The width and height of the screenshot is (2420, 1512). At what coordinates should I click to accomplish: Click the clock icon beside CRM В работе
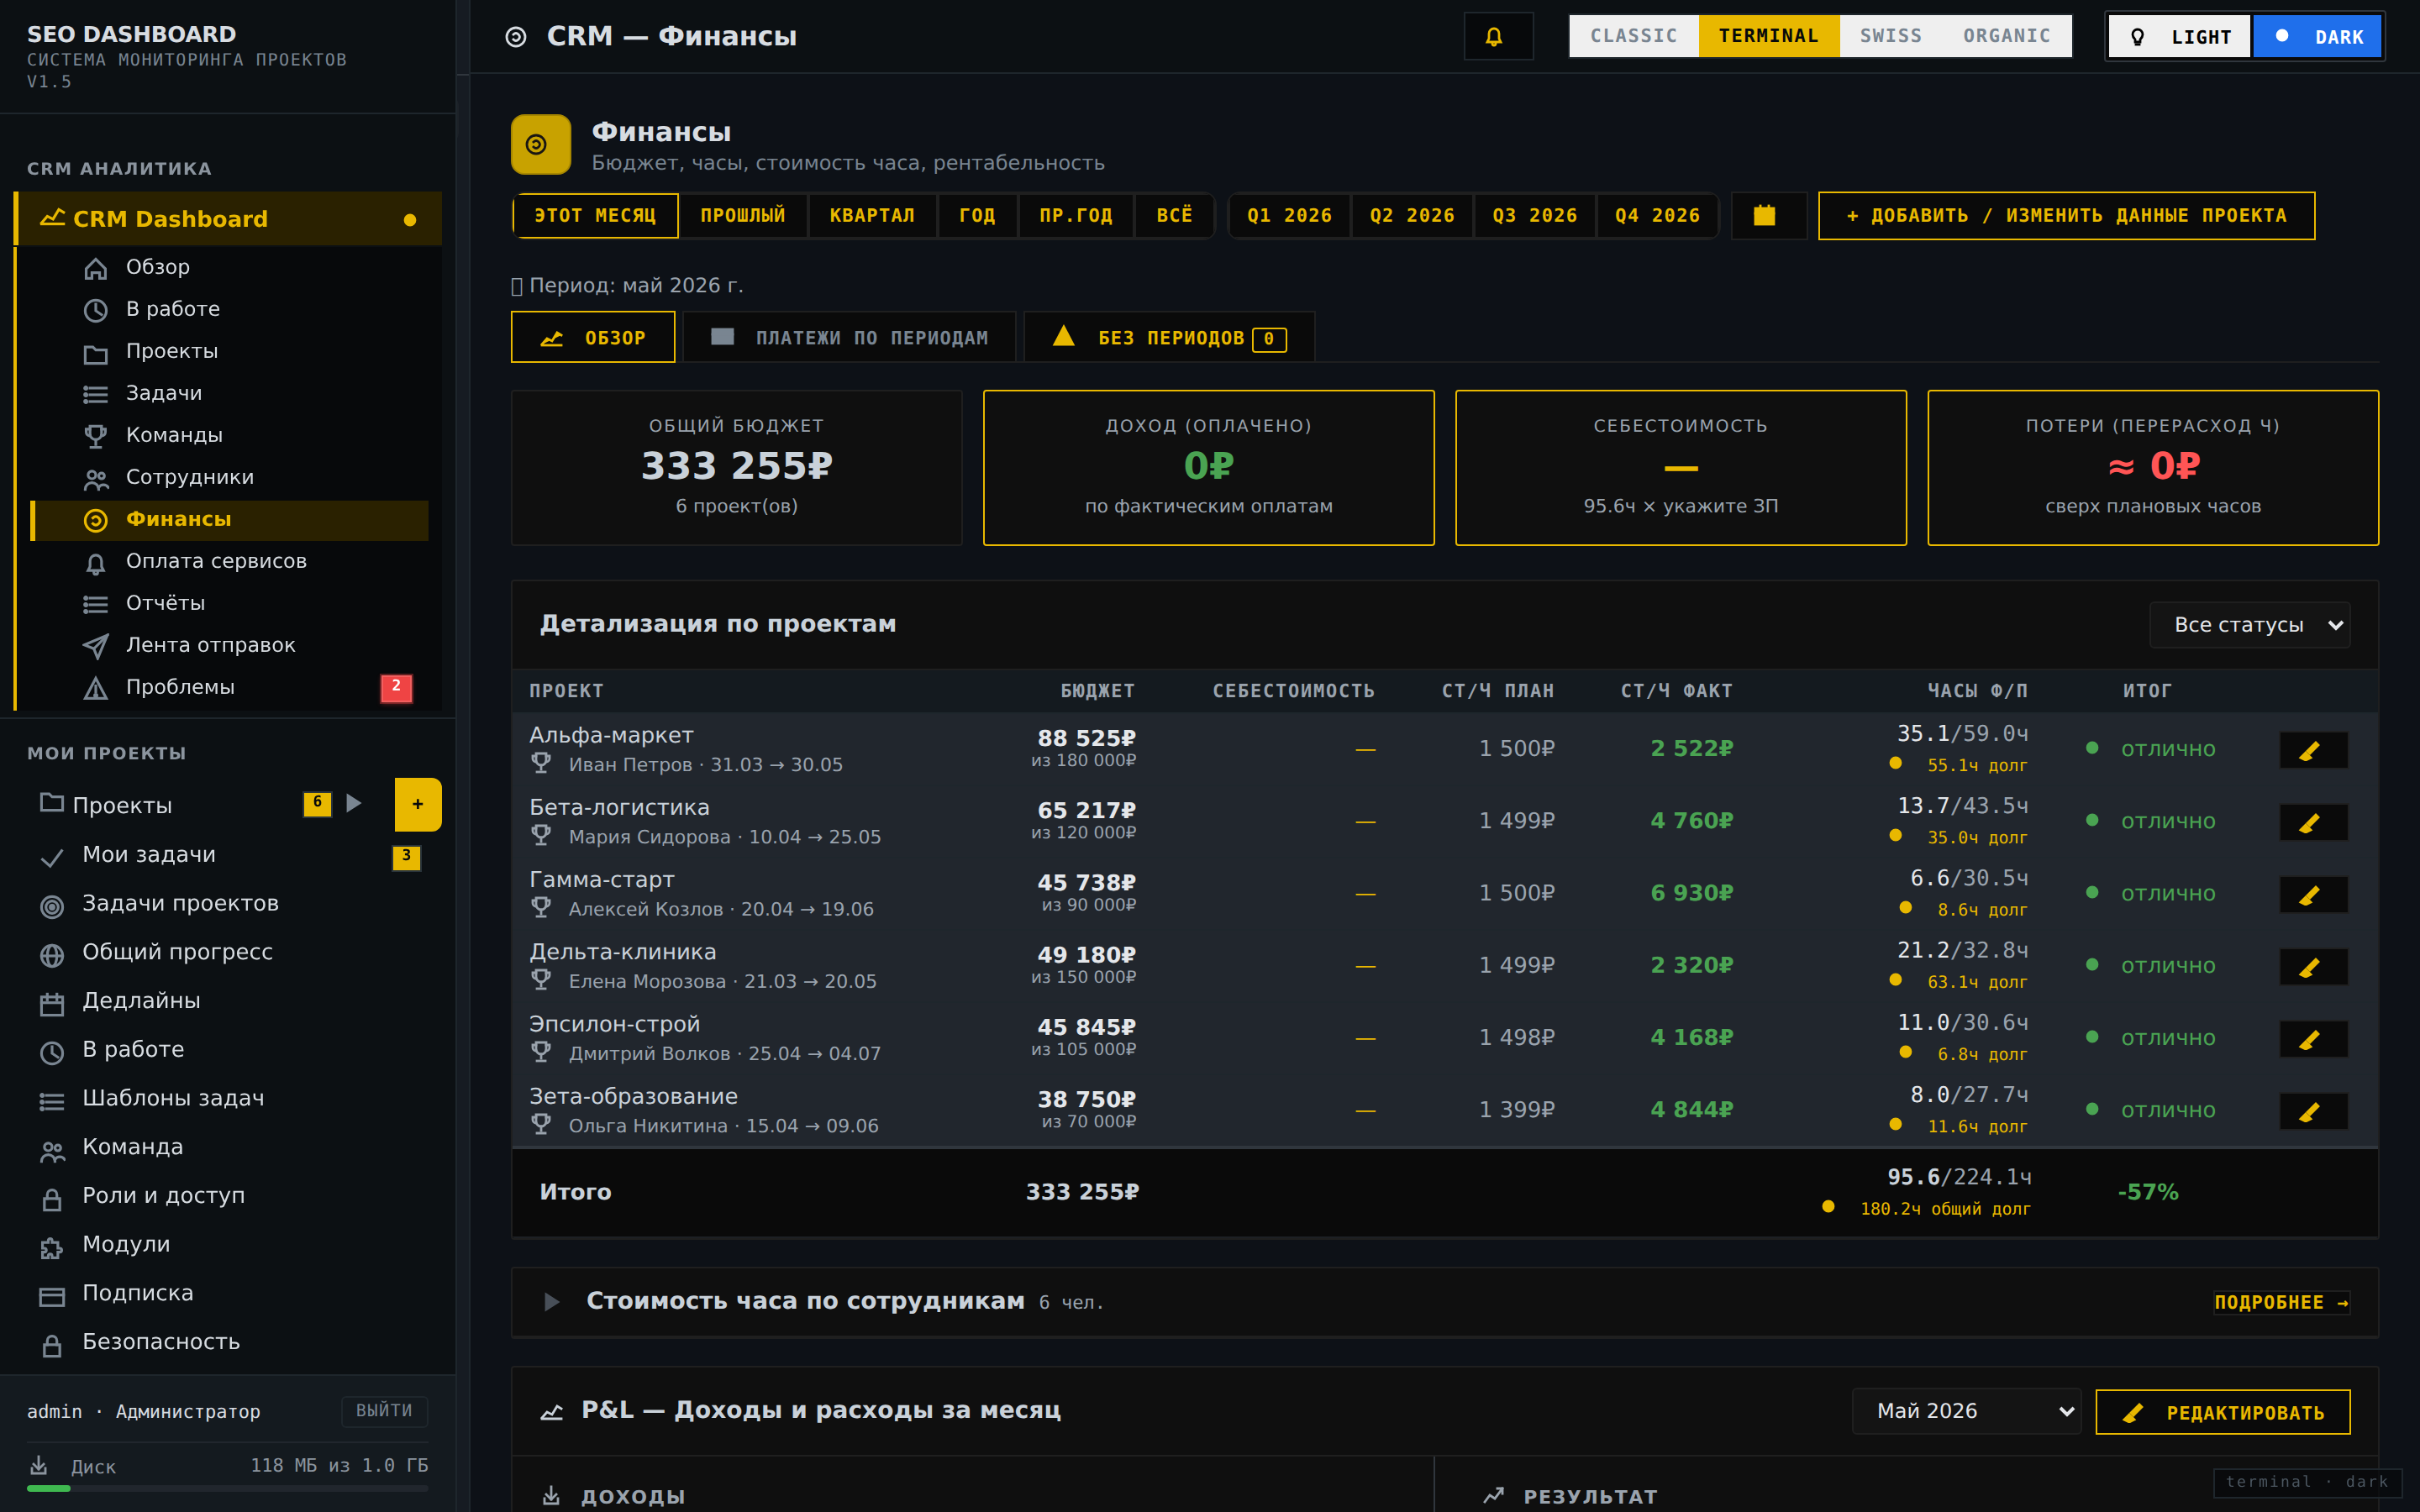[x=95, y=310]
